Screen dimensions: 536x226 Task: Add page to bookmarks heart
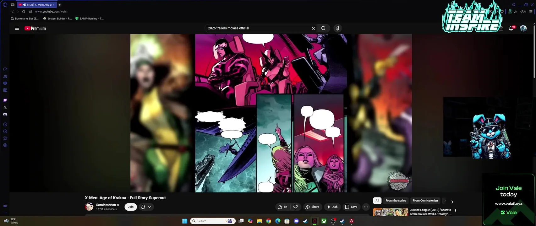(x=502, y=12)
